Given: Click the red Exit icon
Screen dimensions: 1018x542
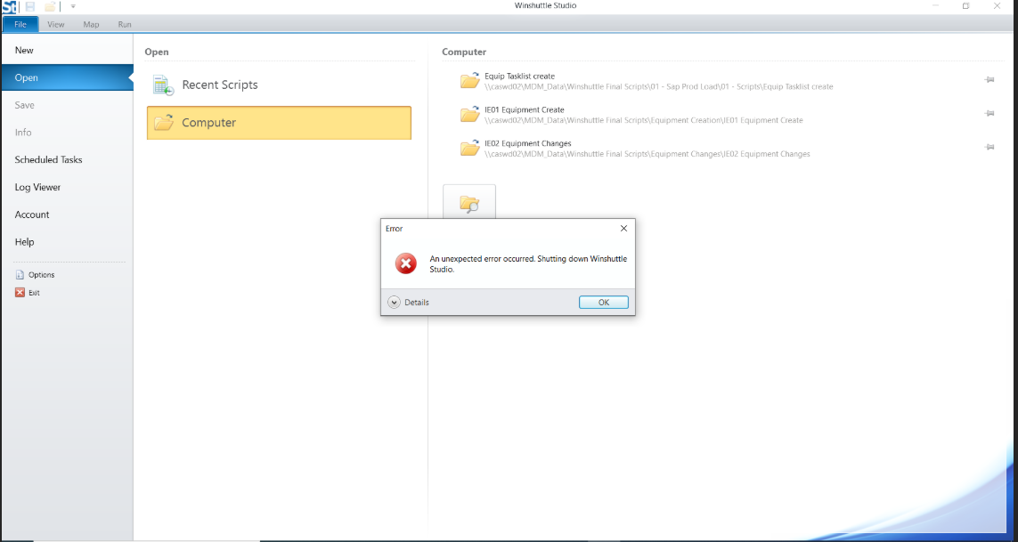Looking at the screenshot, I should click(20, 293).
